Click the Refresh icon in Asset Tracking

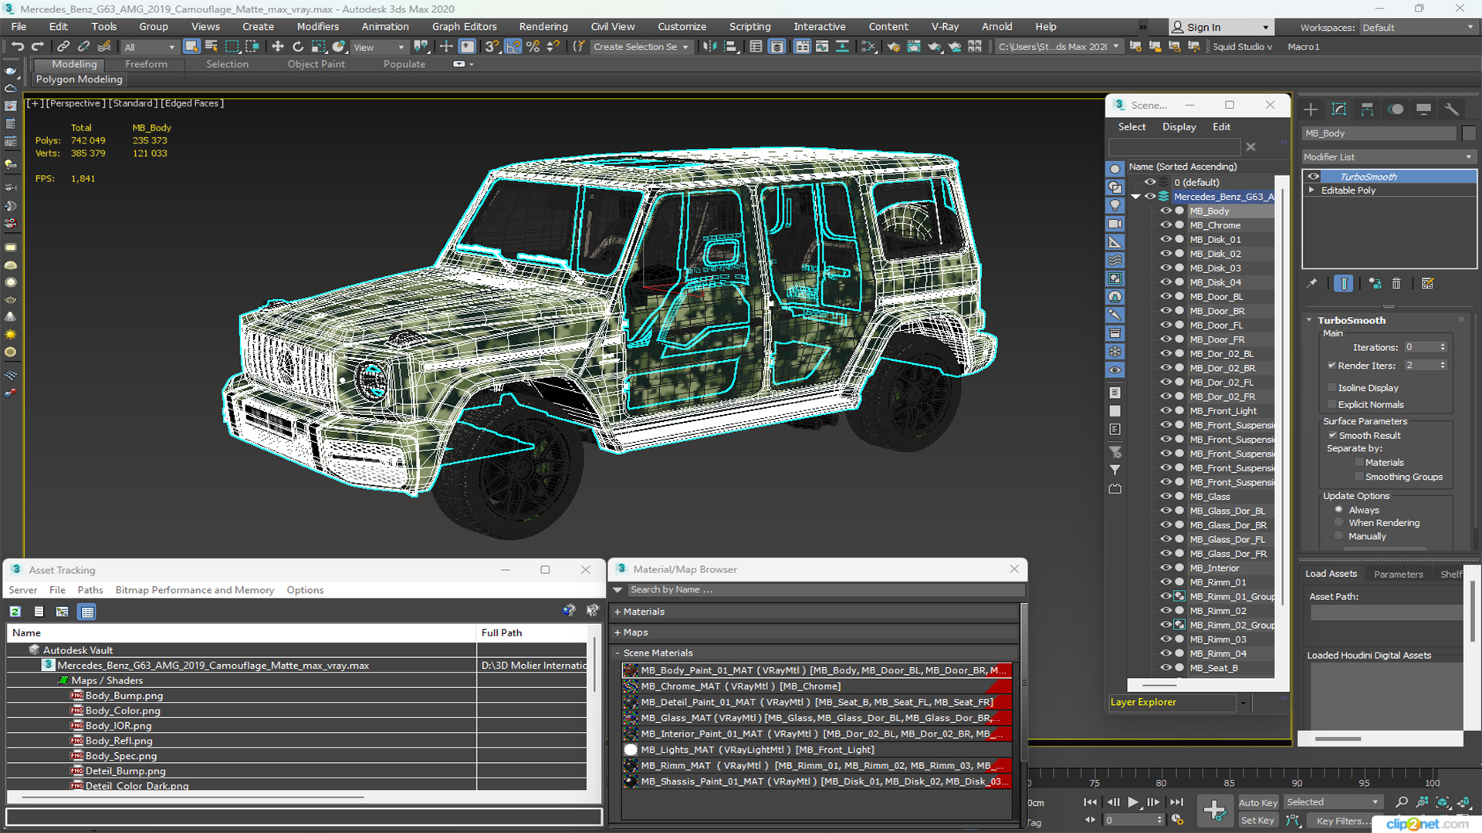(15, 612)
